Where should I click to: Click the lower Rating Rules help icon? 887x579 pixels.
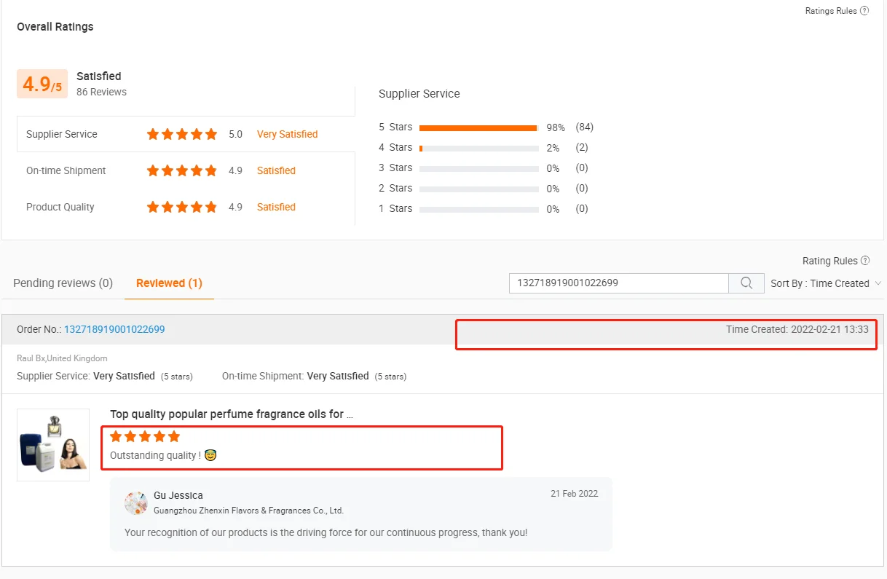click(865, 261)
